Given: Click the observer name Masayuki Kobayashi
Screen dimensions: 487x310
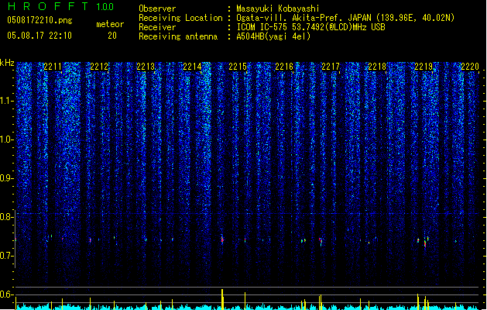Looking at the screenshot, I should [x=278, y=9].
